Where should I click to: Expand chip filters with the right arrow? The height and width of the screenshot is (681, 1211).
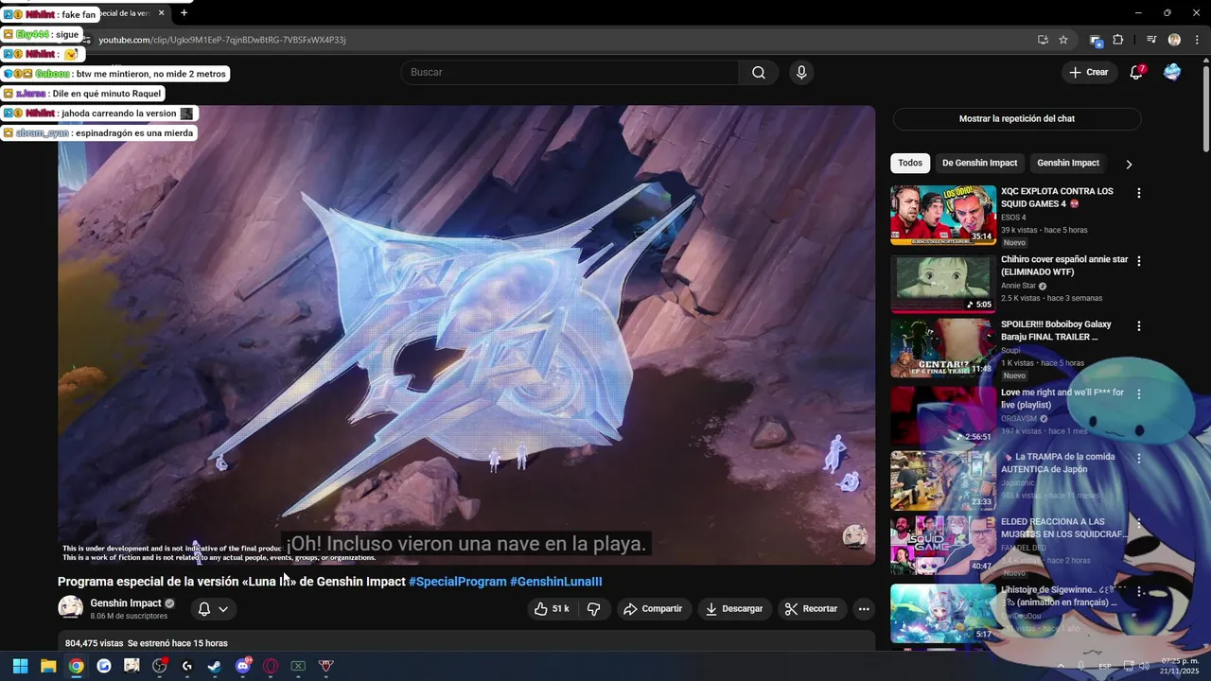(1128, 164)
